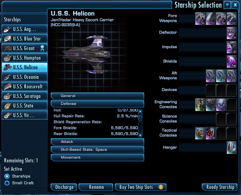Click the Defense stats scrollbar down arrow
This screenshot has width=241, height=195.
pyautogui.click(x=140, y=135)
